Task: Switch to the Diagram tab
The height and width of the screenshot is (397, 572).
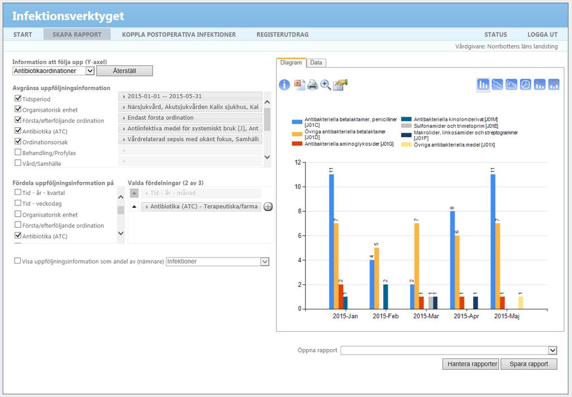Action: click(291, 63)
